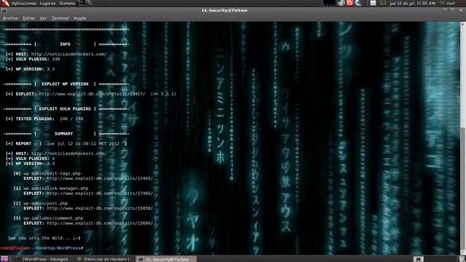The width and height of the screenshot is (466, 262).
Task: Click 'See you into the Wild' message
Action: 44,238
